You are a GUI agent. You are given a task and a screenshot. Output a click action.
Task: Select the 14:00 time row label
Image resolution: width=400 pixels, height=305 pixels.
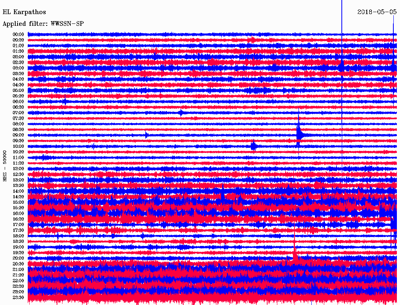(x=18, y=191)
